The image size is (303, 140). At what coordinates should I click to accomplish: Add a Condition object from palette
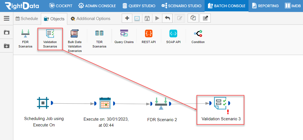coord(198,33)
